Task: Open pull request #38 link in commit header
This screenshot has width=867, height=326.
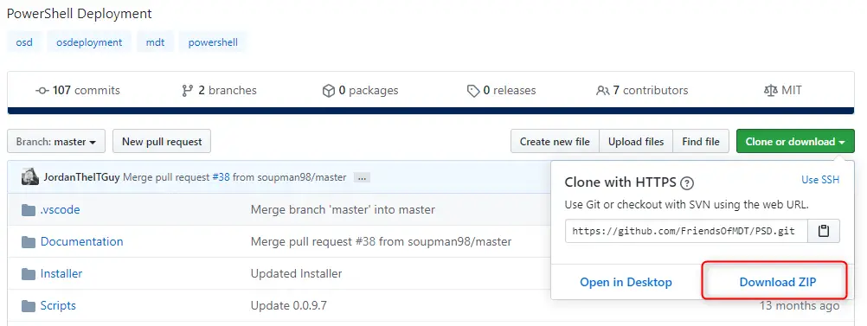Action: [x=221, y=177]
